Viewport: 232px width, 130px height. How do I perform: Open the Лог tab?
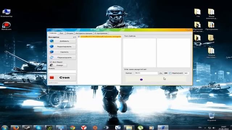coord(61,33)
